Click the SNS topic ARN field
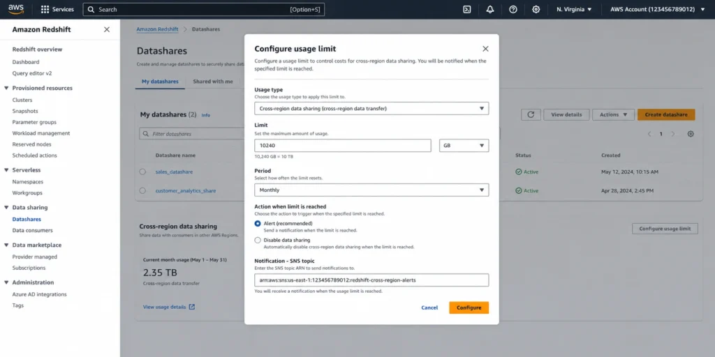The image size is (715, 357). (x=371, y=280)
